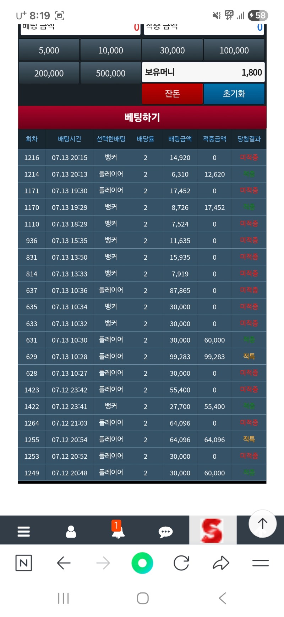Reload page with refresh icon
This screenshot has width=284, height=617.
[181, 563]
